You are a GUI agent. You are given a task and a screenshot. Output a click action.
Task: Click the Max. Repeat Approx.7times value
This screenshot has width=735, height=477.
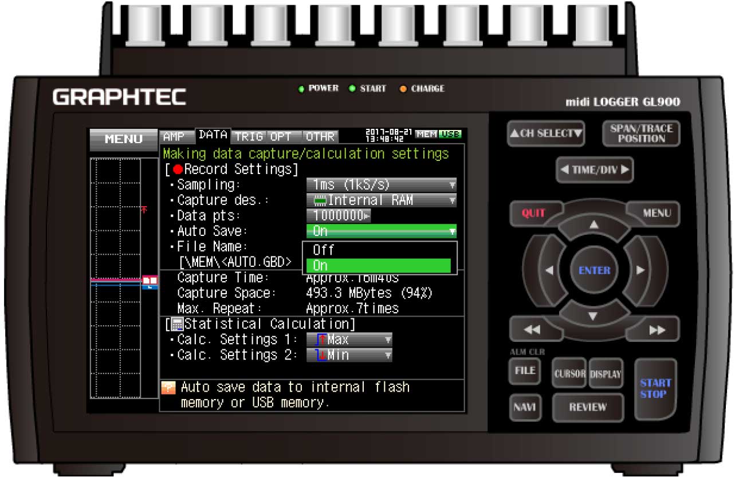[x=352, y=309]
